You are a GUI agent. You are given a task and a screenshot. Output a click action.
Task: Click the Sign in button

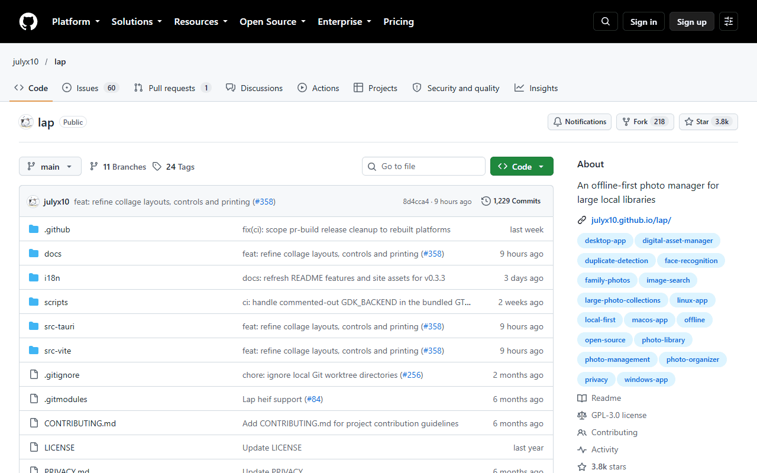pos(643,22)
